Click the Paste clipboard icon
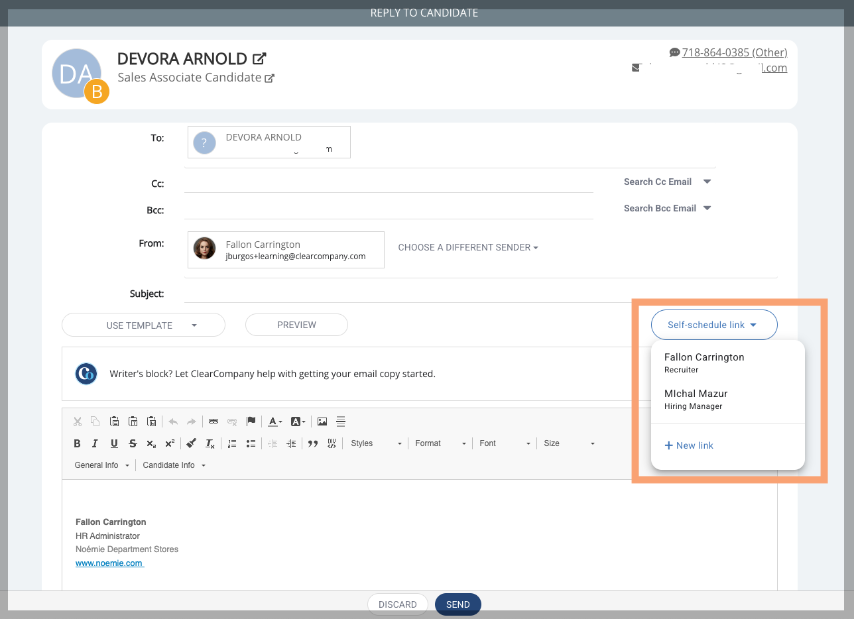The height and width of the screenshot is (619, 854). [114, 422]
